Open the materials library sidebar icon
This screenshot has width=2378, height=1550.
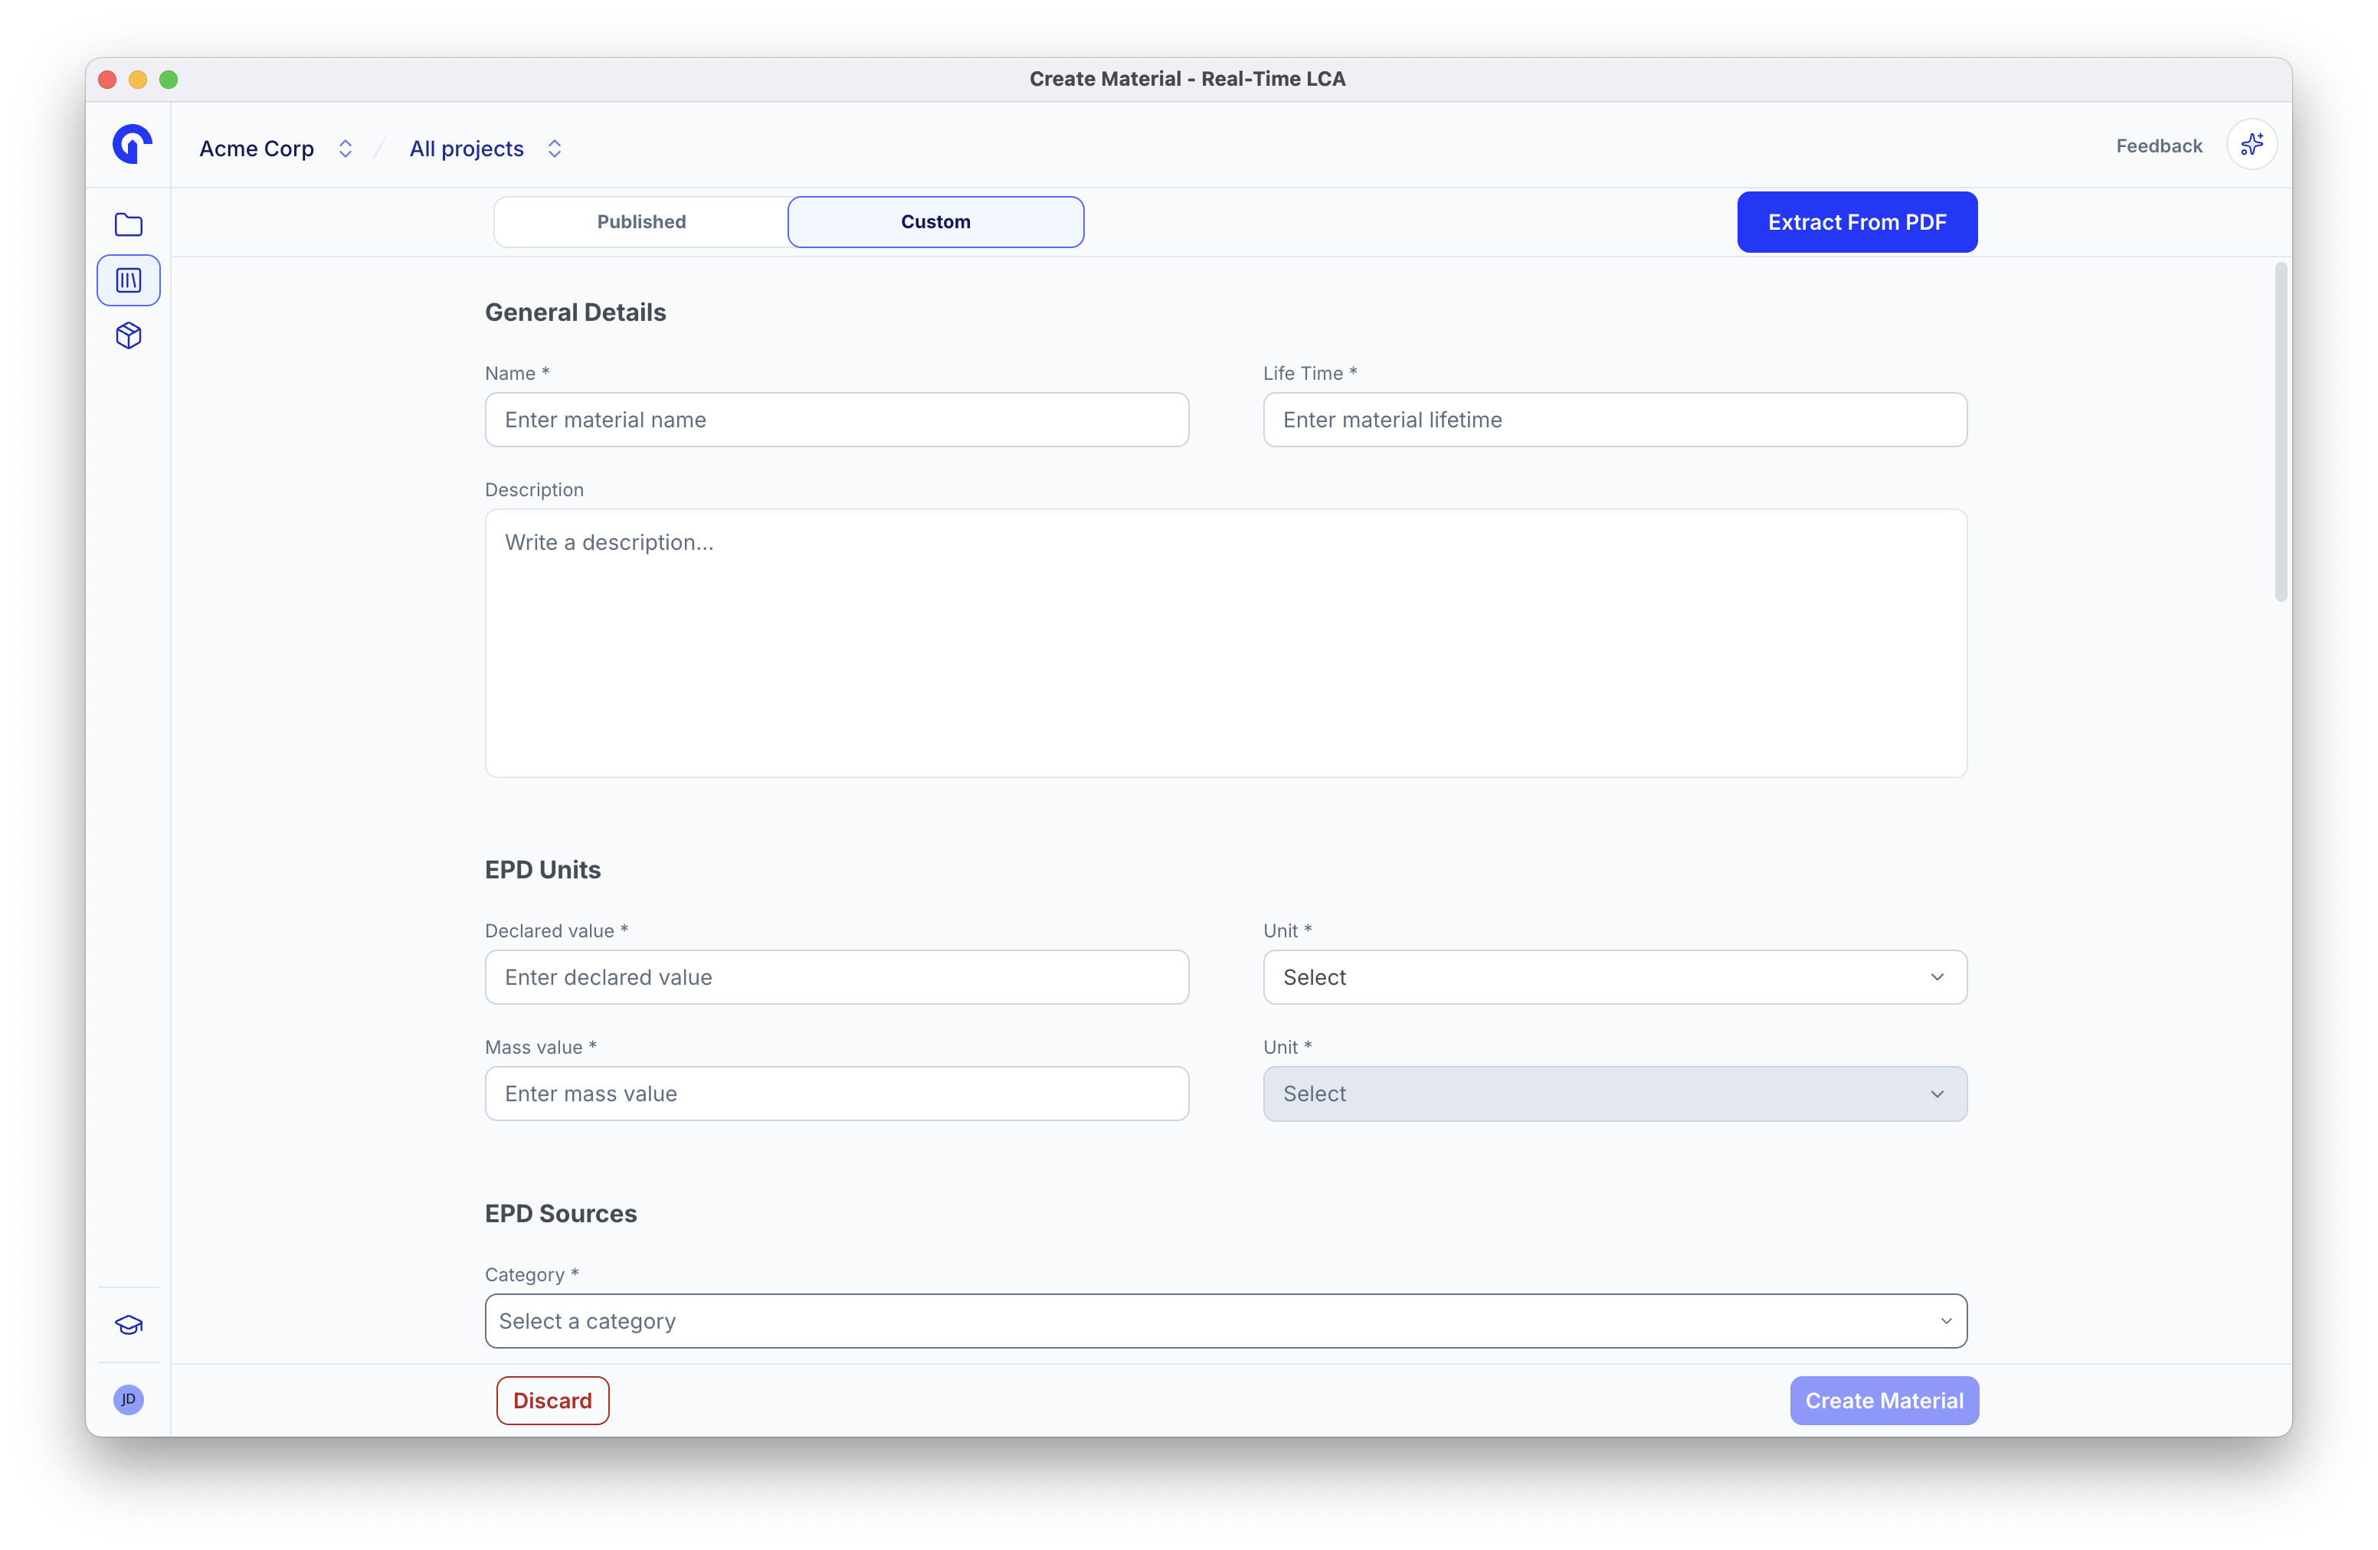click(x=128, y=280)
